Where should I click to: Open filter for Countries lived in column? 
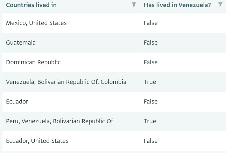pyautogui.click(x=134, y=5)
